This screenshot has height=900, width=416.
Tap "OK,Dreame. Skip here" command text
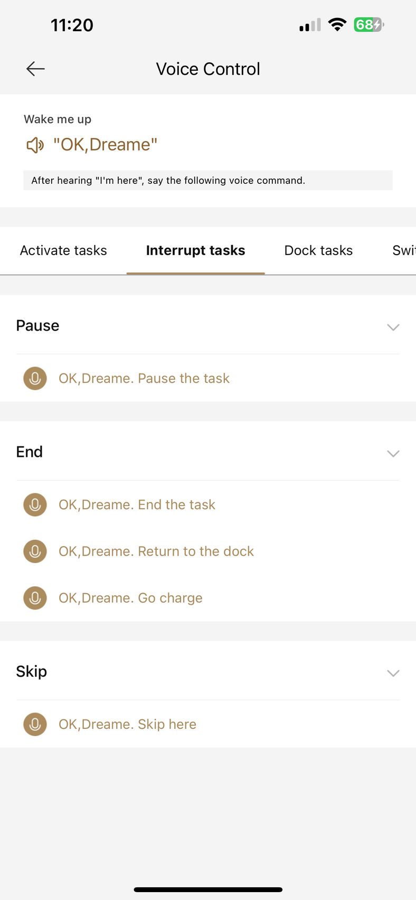[127, 724]
